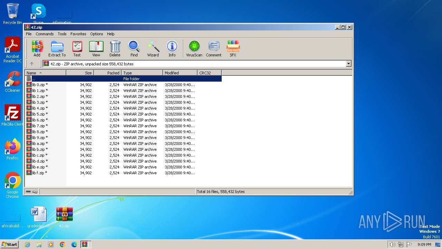442x249 pixels.
Task: Go up one folder level arrow
Action: point(32,64)
